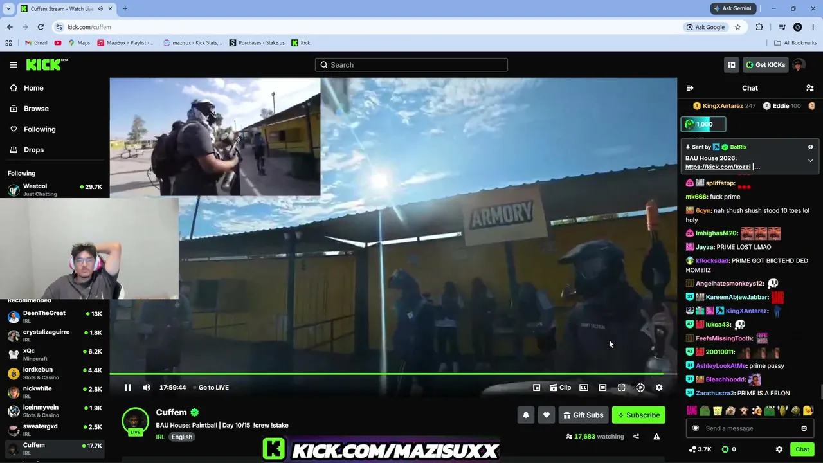
Task: Open the chat users list icon
Action: (x=810, y=88)
